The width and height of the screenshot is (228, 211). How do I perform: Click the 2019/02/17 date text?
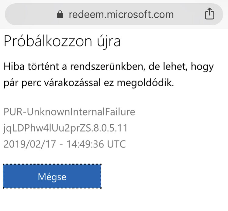coord(30,144)
